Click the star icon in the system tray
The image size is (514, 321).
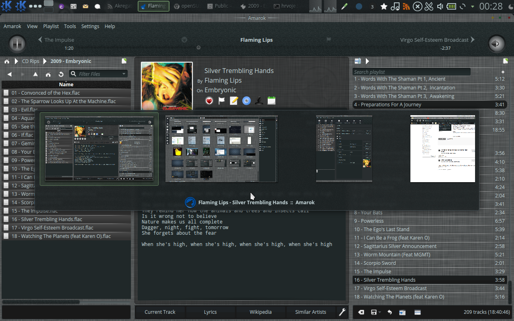click(384, 6)
